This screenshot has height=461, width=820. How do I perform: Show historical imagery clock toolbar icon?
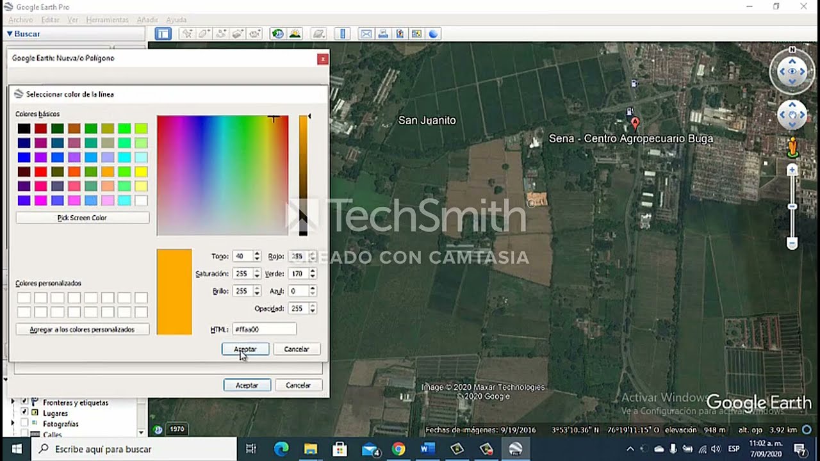[278, 34]
